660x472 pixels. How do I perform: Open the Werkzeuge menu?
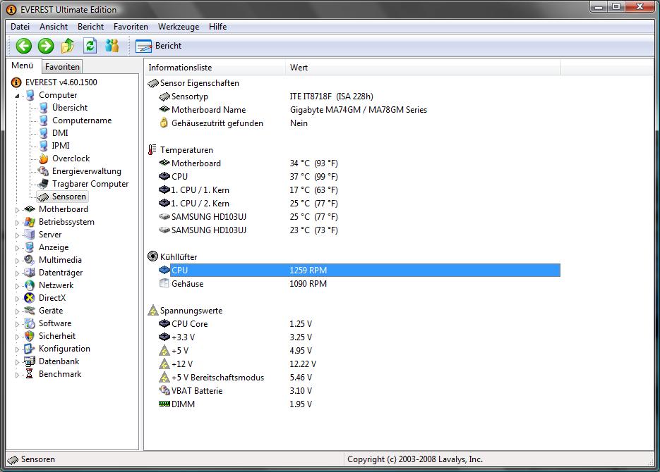(x=179, y=27)
